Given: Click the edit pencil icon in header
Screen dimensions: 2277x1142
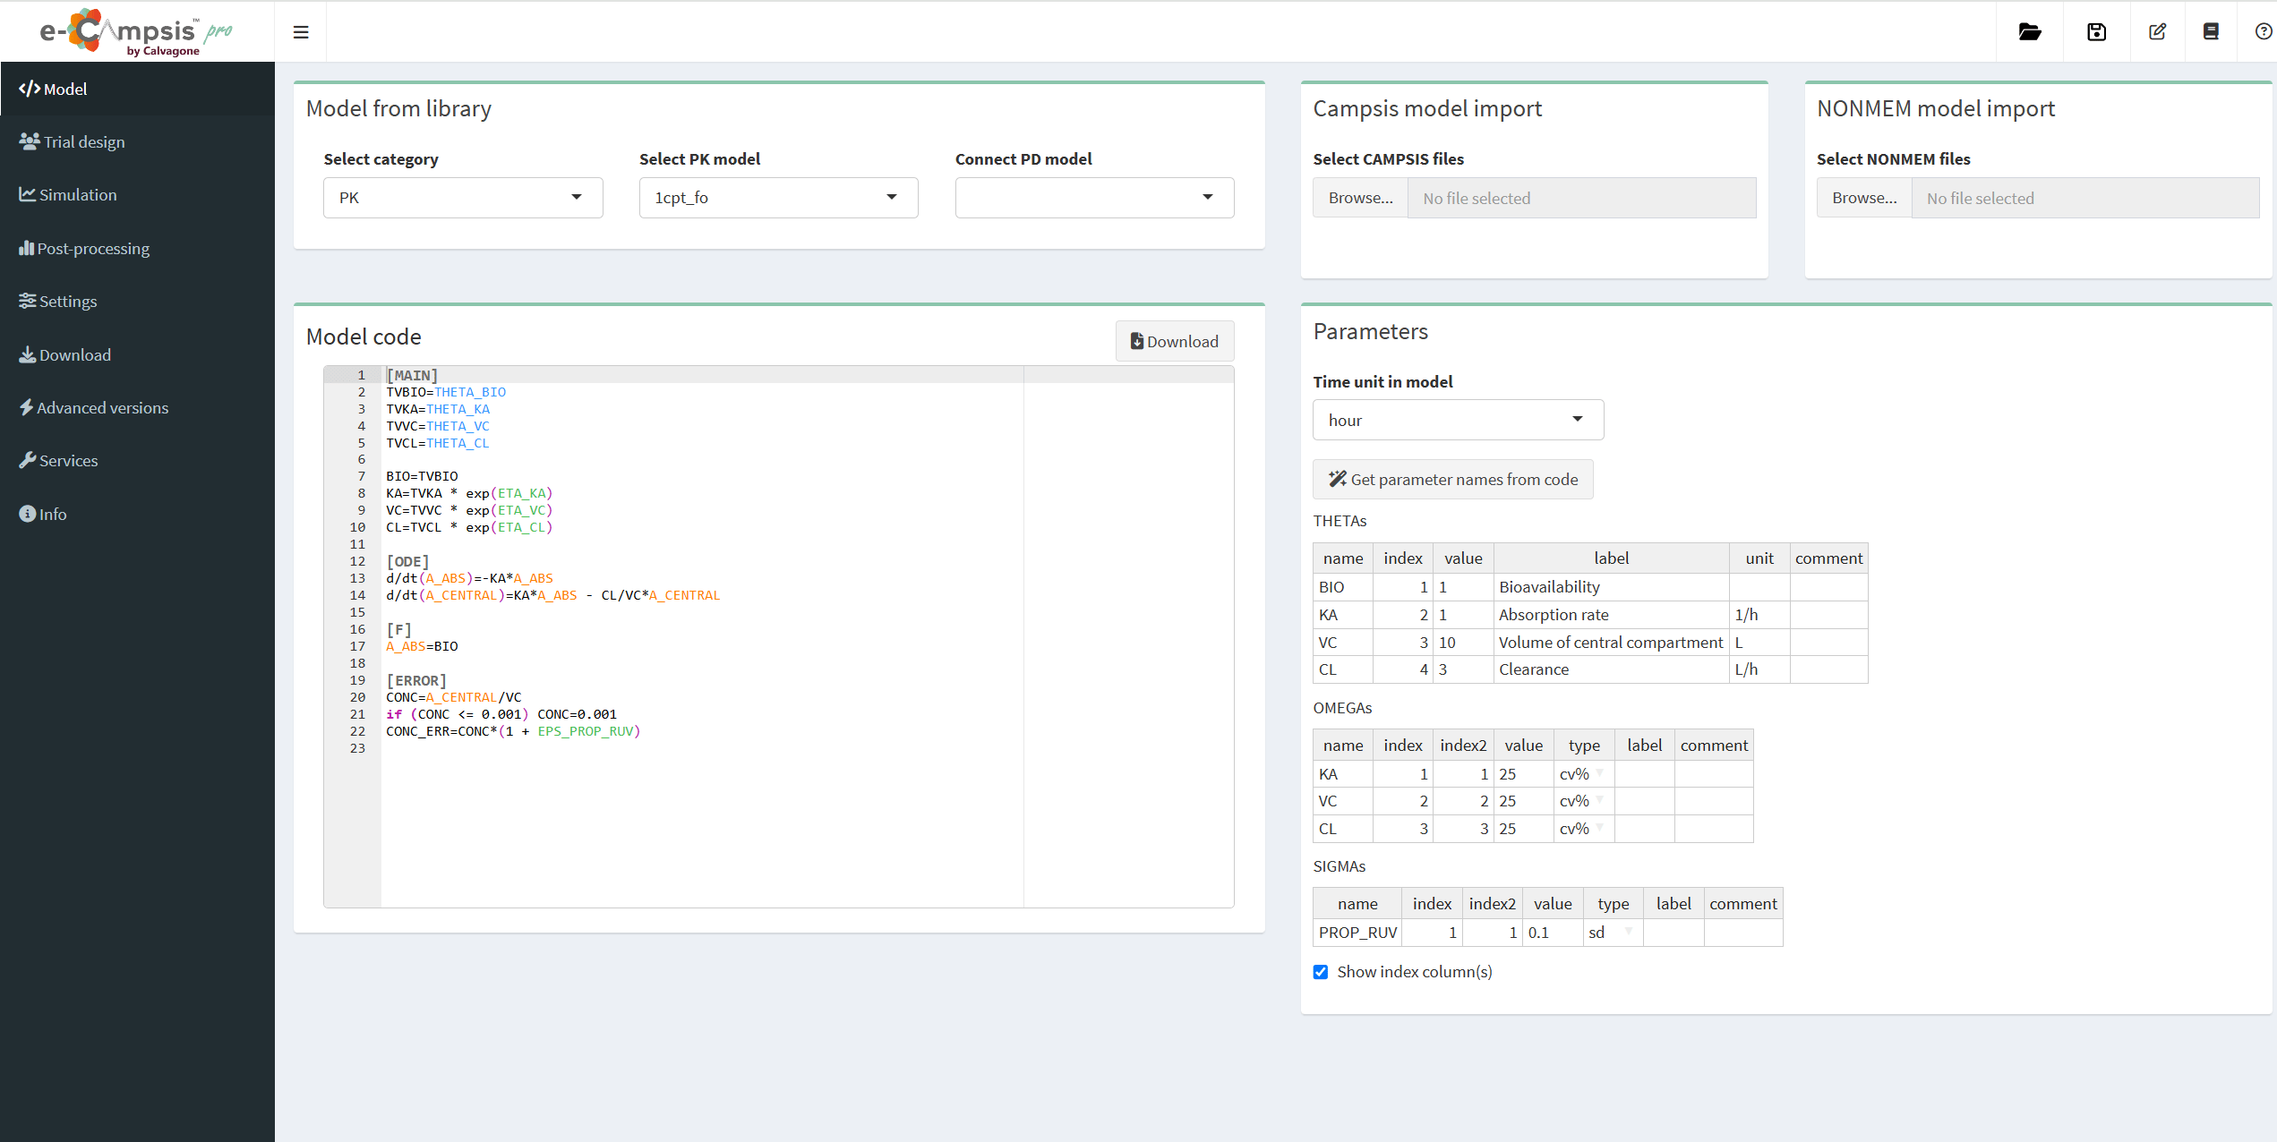Looking at the screenshot, I should pos(2157,32).
